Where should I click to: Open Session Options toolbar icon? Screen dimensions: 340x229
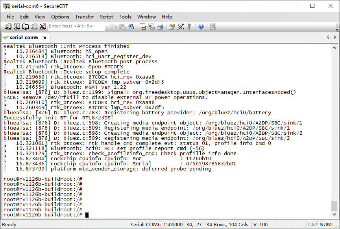tap(172, 27)
